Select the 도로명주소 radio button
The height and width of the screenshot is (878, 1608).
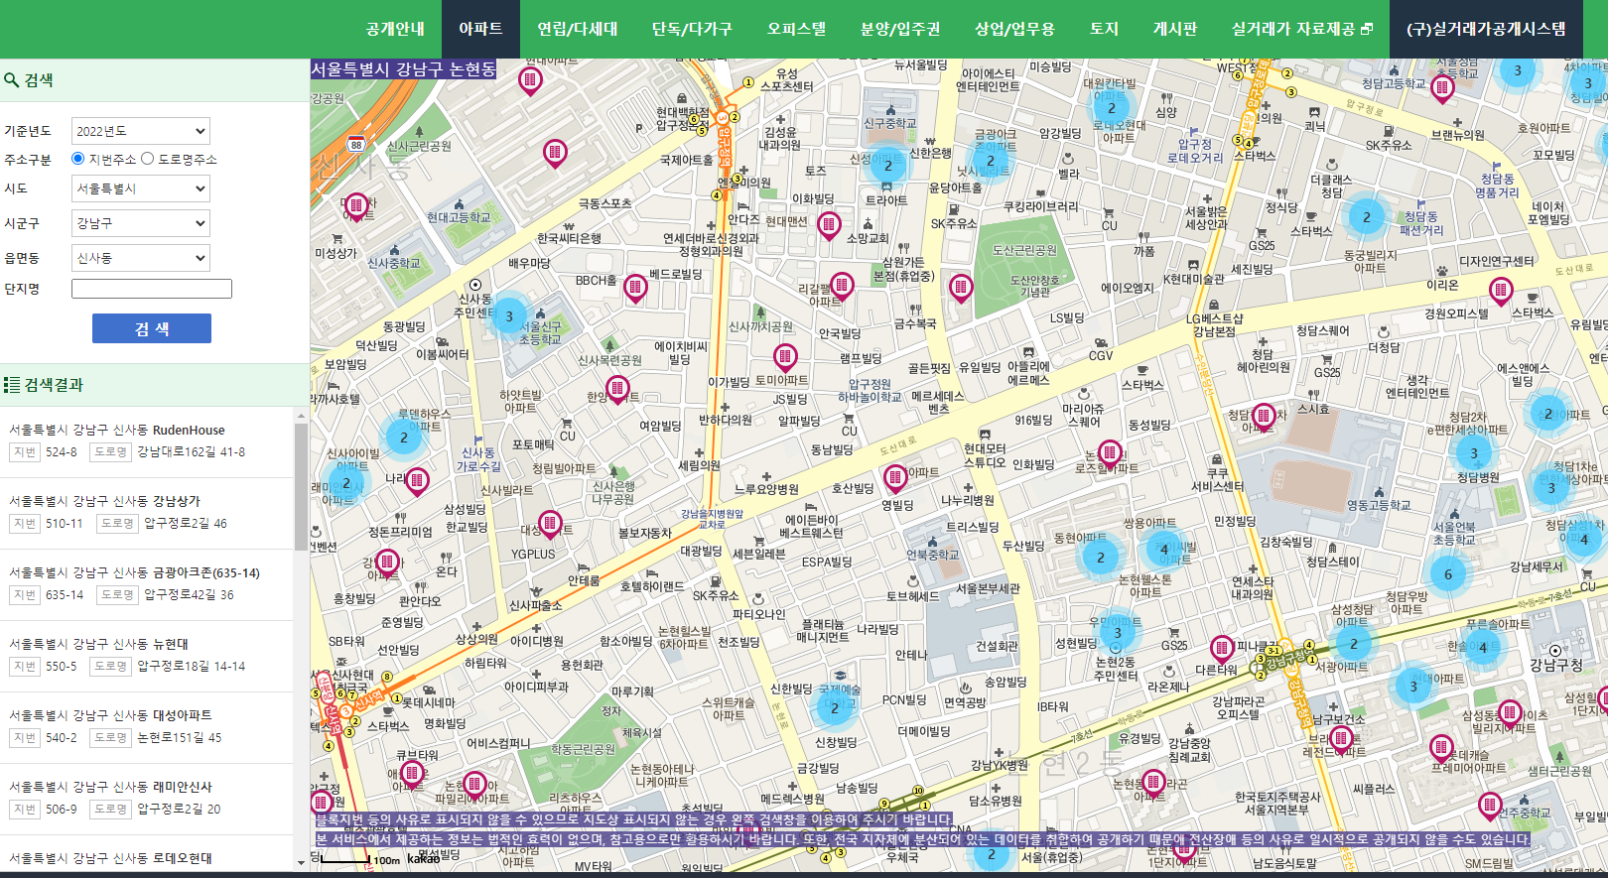coord(148,159)
